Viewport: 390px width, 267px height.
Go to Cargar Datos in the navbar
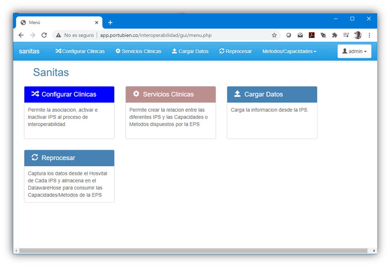click(190, 51)
